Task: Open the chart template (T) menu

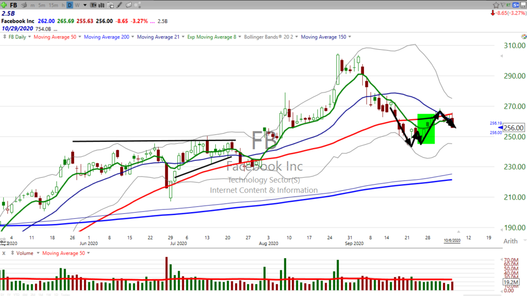Action: pos(93,5)
